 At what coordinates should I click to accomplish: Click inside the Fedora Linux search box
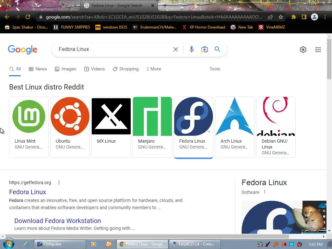pos(114,49)
